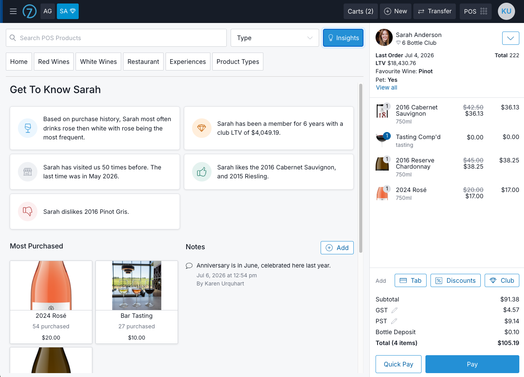Switch to the AG cart

pos(48,11)
